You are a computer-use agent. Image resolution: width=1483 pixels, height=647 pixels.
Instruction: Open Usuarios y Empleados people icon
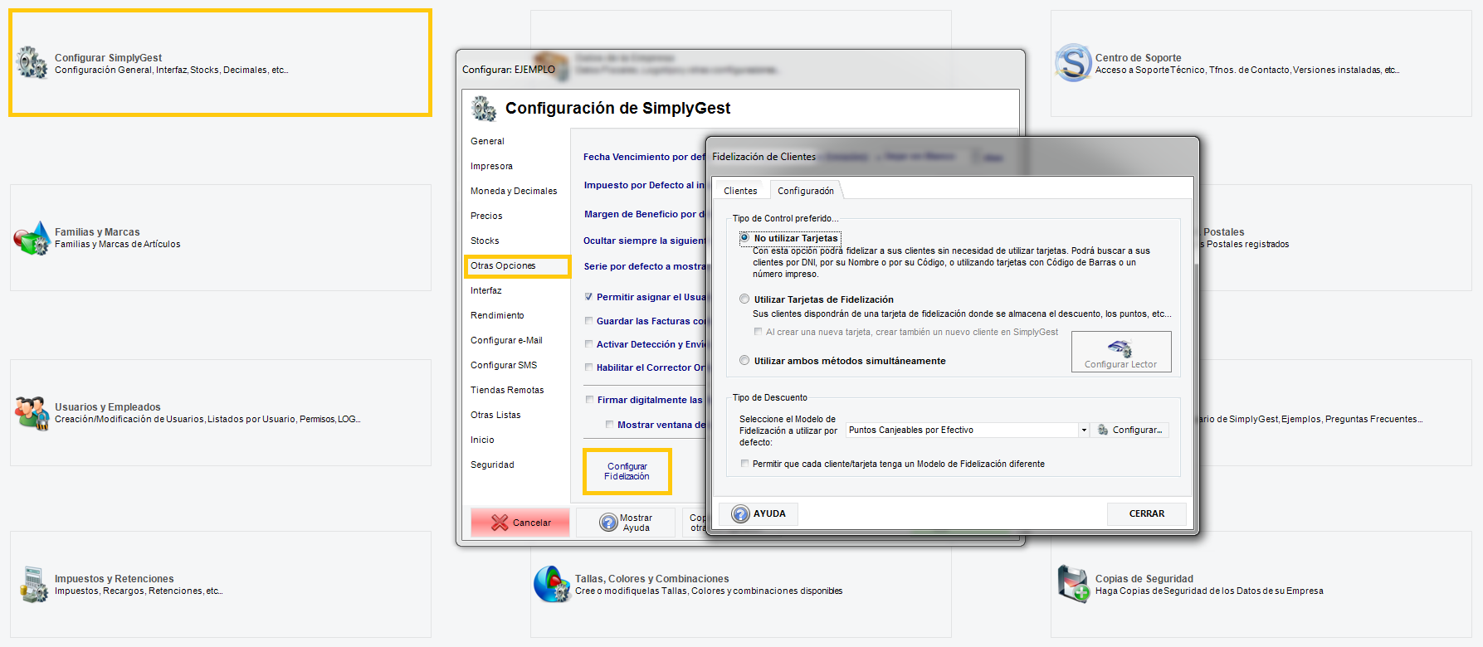pyautogui.click(x=32, y=413)
